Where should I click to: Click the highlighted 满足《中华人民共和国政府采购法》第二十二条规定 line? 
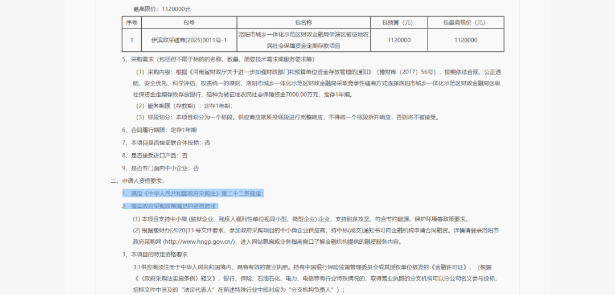pos(192,194)
